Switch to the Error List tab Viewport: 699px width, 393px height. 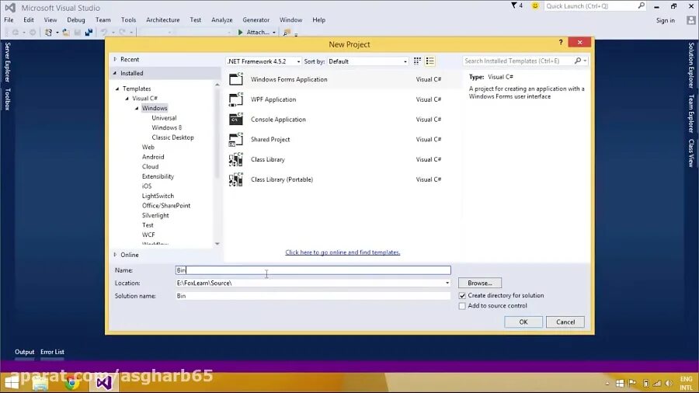tap(52, 352)
